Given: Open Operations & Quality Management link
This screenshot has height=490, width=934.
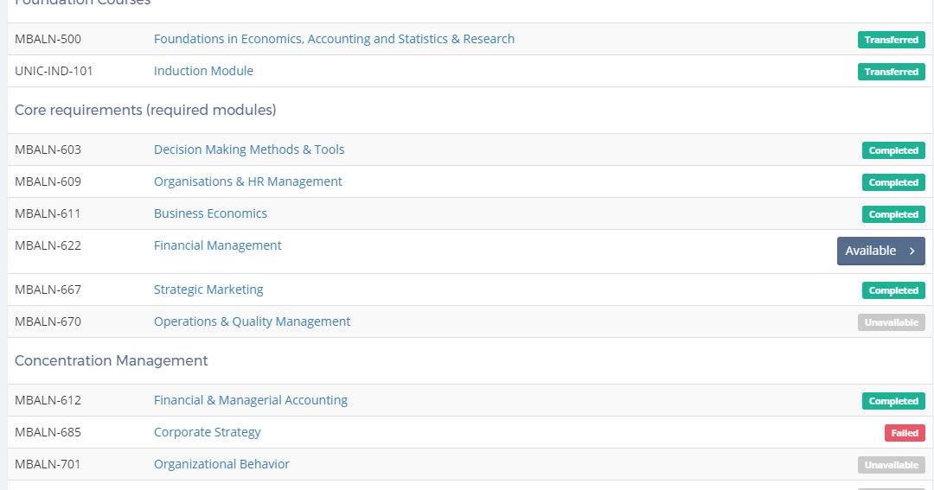Looking at the screenshot, I should point(252,321).
